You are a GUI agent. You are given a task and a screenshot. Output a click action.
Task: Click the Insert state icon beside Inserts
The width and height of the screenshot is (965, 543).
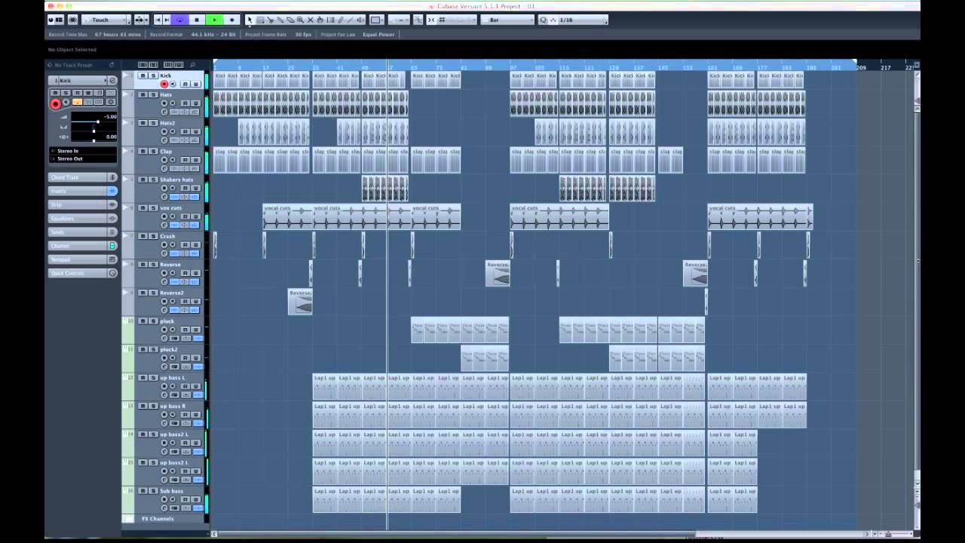click(x=112, y=191)
